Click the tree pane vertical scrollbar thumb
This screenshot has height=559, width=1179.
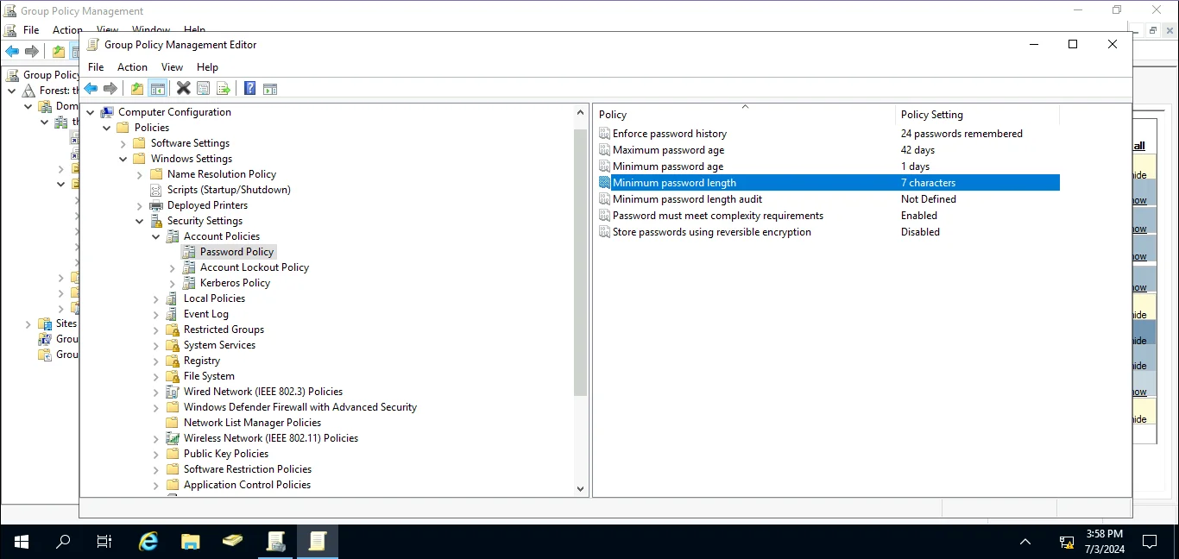coord(581,261)
